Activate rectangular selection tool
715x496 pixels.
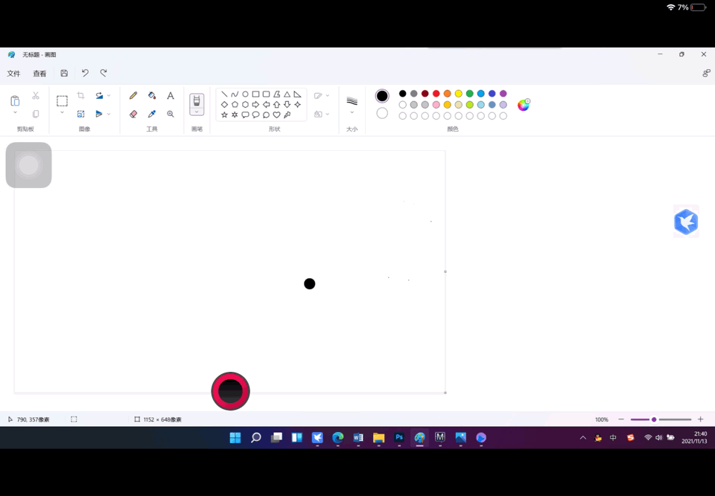[x=61, y=99]
